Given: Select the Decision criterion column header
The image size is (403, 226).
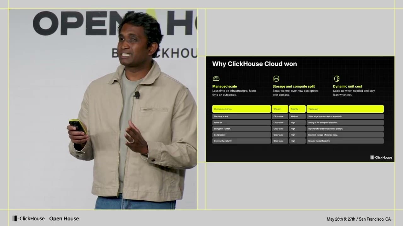Looking at the screenshot, I should (241, 109).
